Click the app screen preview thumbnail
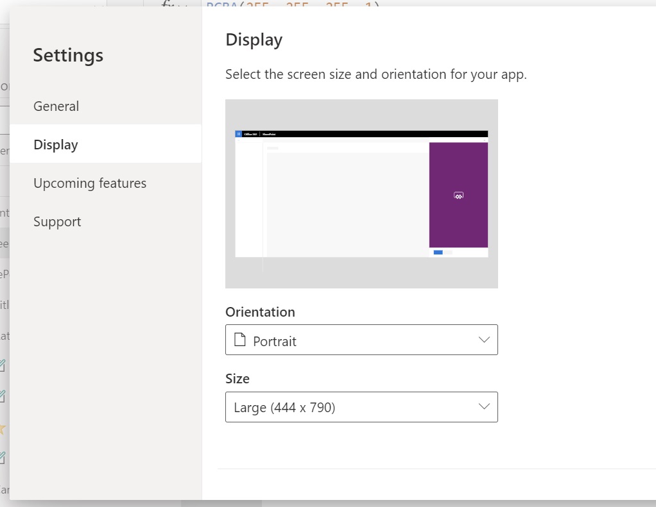Image resolution: width=656 pixels, height=507 pixels. point(361,194)
